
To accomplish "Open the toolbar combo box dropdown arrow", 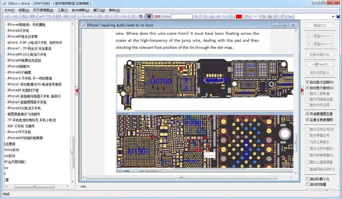I will [x=333, y=16].
